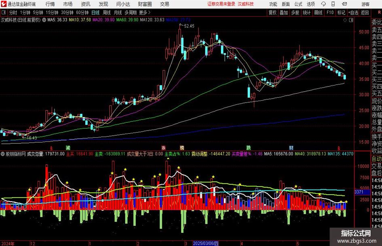Viewport: 382px width, 246px height.
Task: Click the diamond icon at chart top right
Action: pos(345,20)
